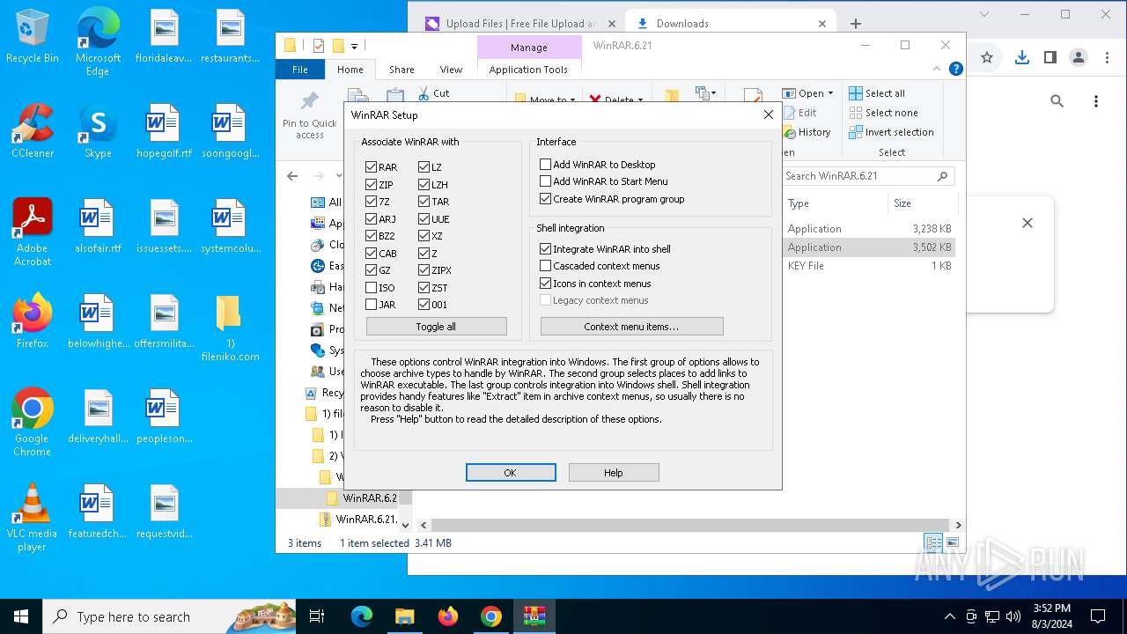The image size is (1127, 634).
Task: Open the CCleaner desktop shortcut
Action: click(32, 131)
